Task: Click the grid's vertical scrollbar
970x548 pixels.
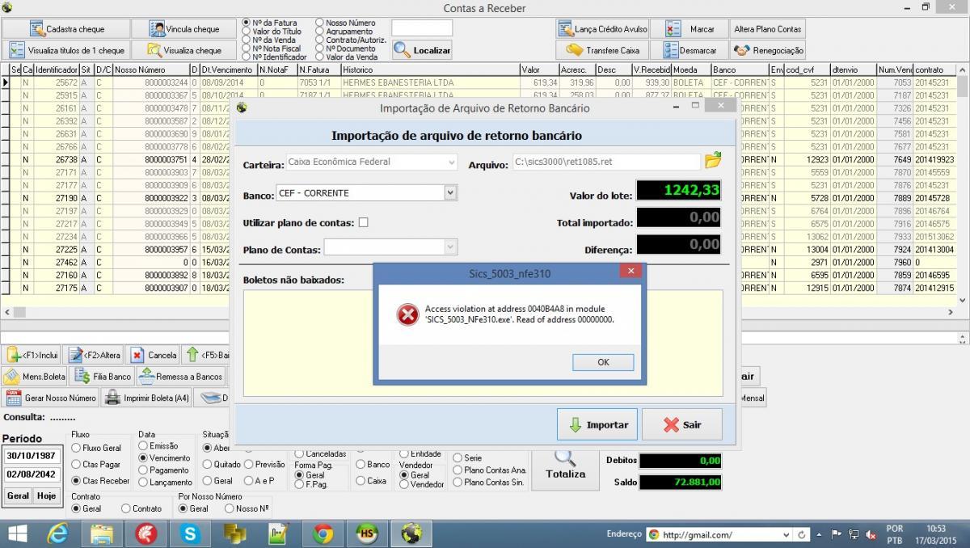Action: (962, 186)
